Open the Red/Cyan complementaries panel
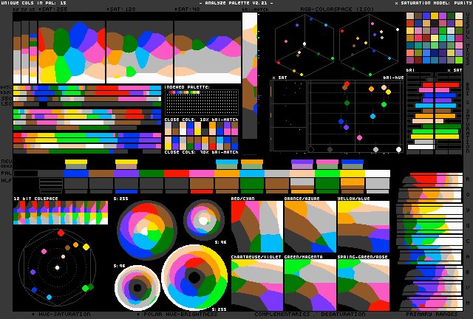 (x=257, y=227)
